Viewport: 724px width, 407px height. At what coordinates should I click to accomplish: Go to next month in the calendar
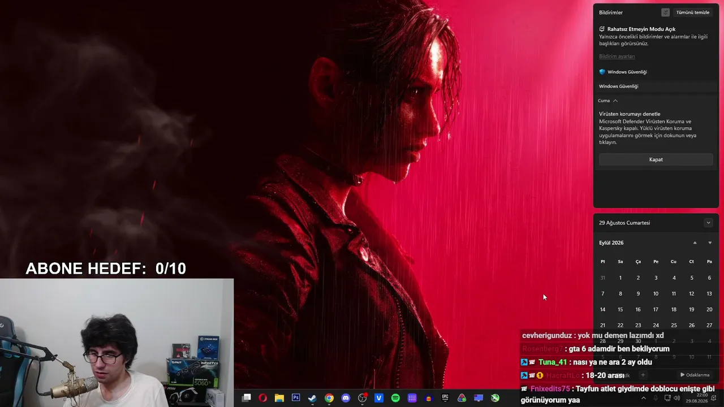click(x=710, y=243)
